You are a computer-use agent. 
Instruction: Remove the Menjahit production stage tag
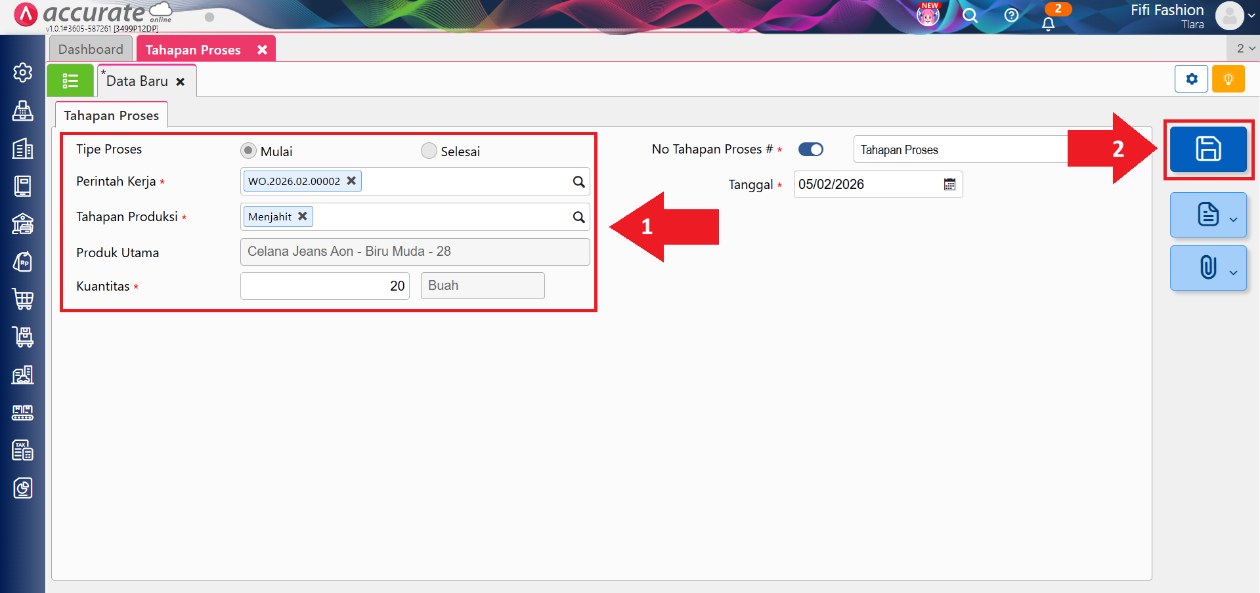pos(302,216)
